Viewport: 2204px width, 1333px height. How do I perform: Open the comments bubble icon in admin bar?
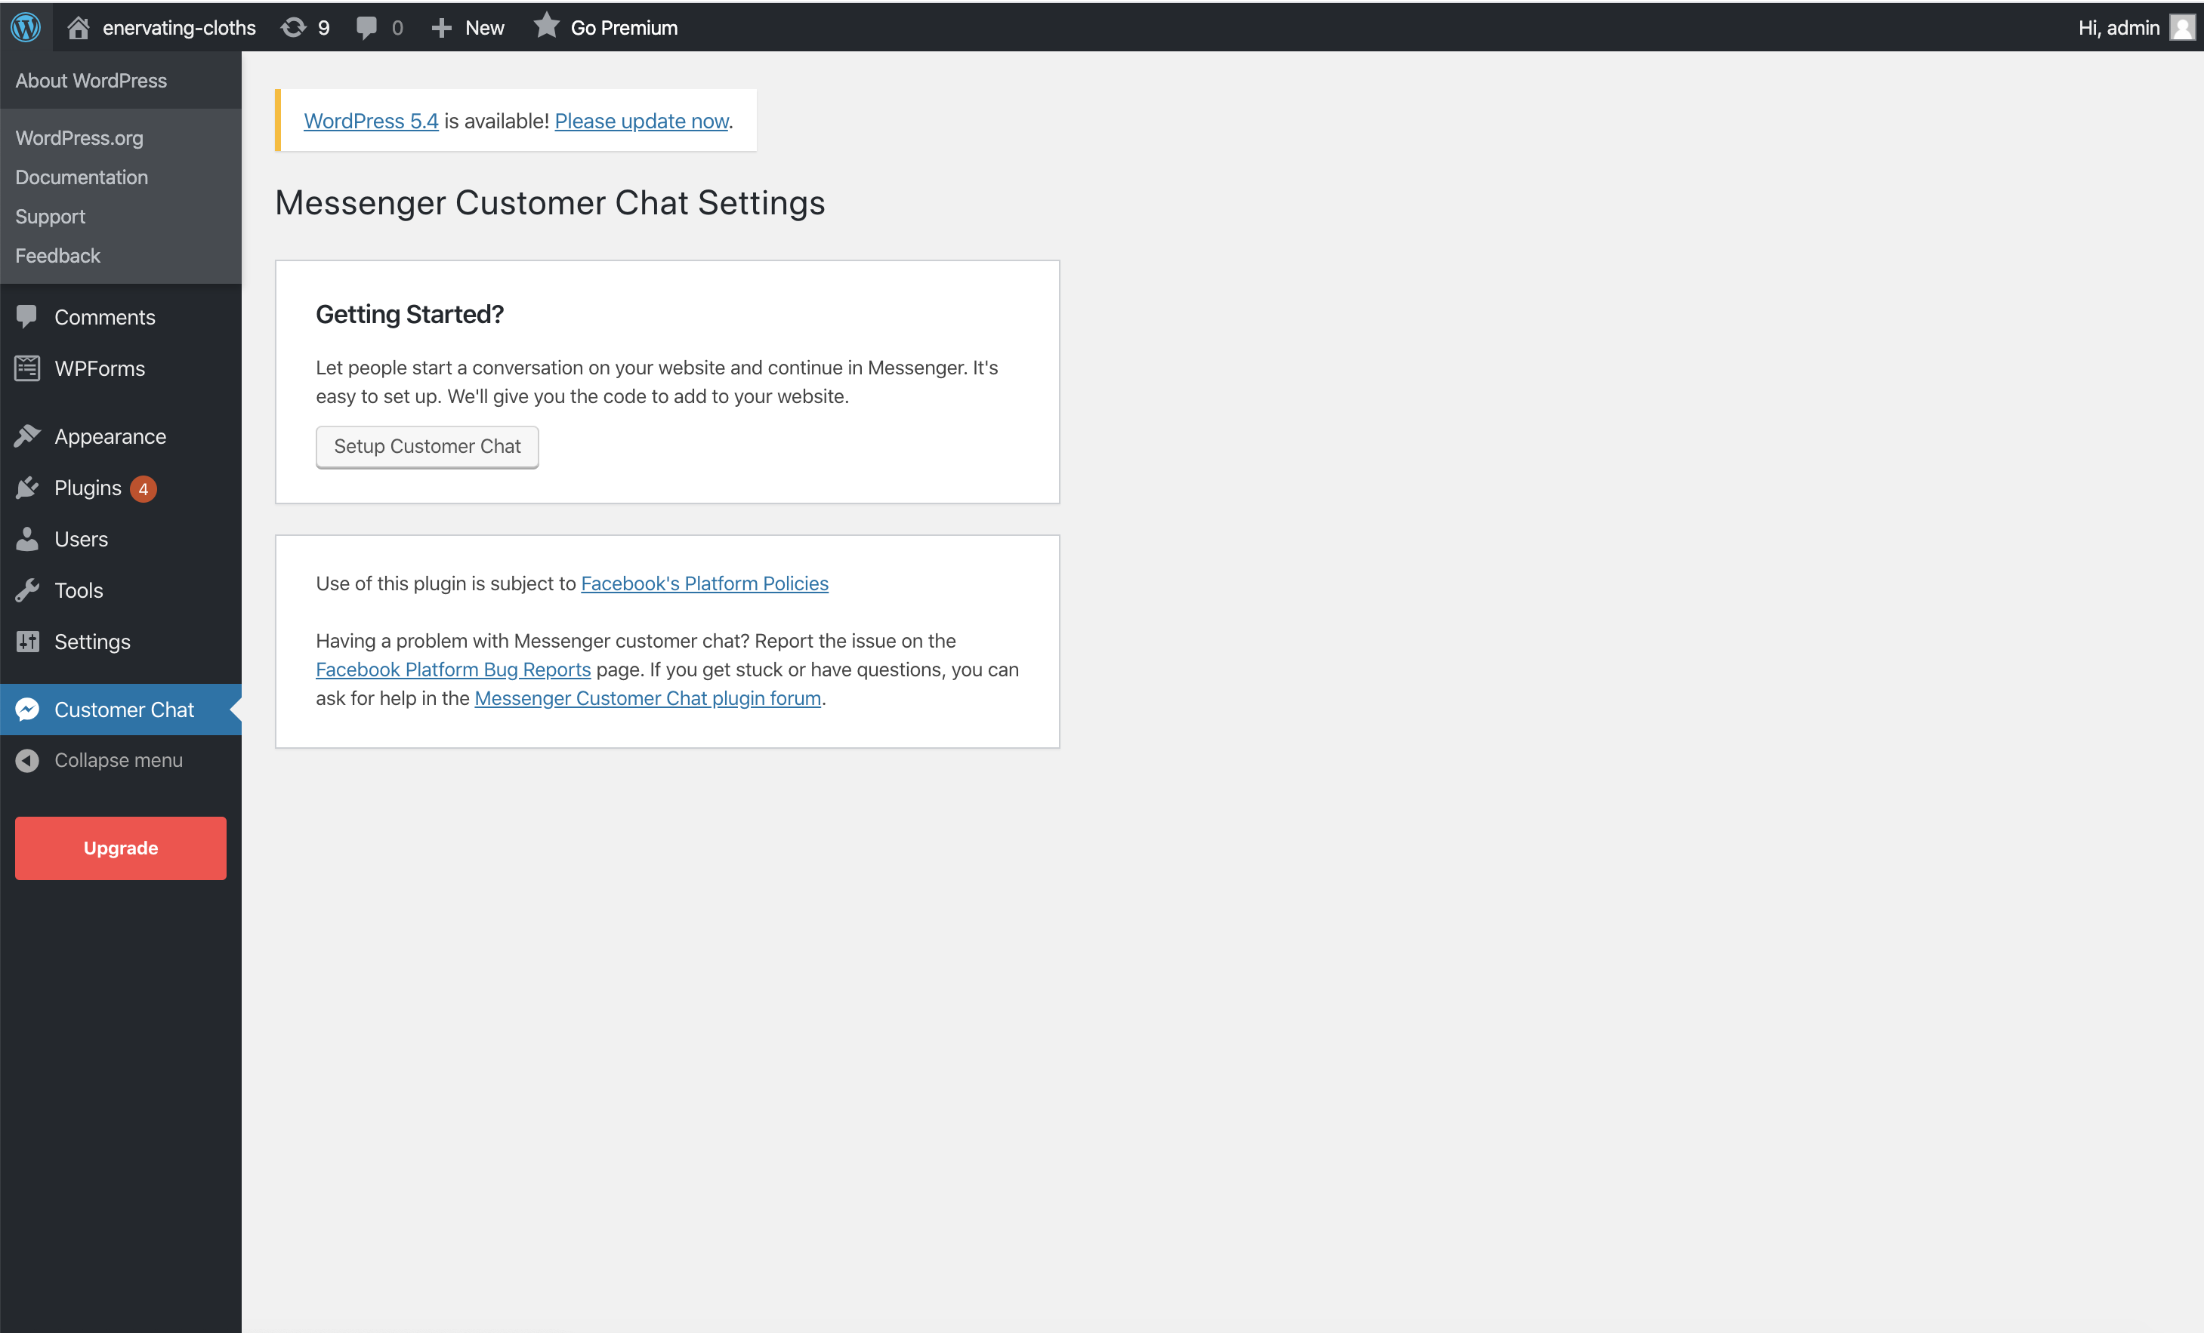pyautogui.click(x=366, y=28)
